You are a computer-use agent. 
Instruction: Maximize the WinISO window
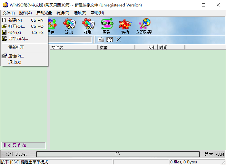click(x=203, y=5)
